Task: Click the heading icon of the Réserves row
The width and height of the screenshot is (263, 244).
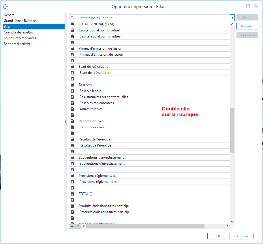Action: (x=72, y=85)
